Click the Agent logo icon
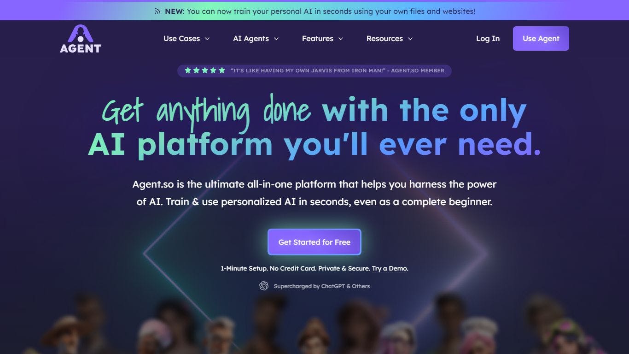This screenshot has width=629, height=354. point(81,38)
